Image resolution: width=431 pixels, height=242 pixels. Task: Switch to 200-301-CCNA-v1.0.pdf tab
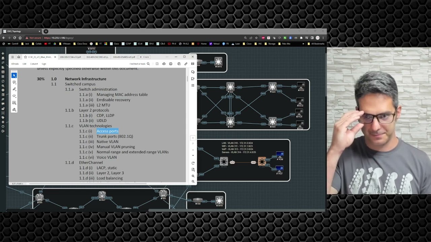click(70, 57)
